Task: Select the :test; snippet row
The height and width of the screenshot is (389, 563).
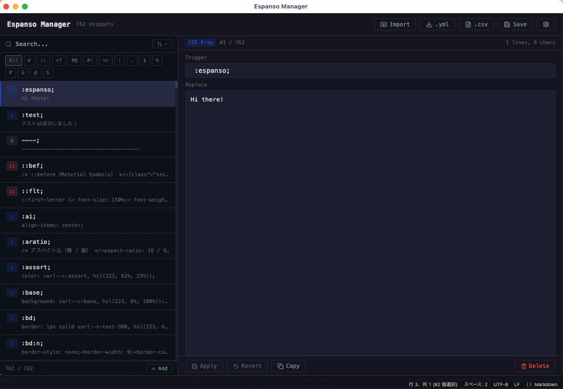Action: [x=88, y=119]
